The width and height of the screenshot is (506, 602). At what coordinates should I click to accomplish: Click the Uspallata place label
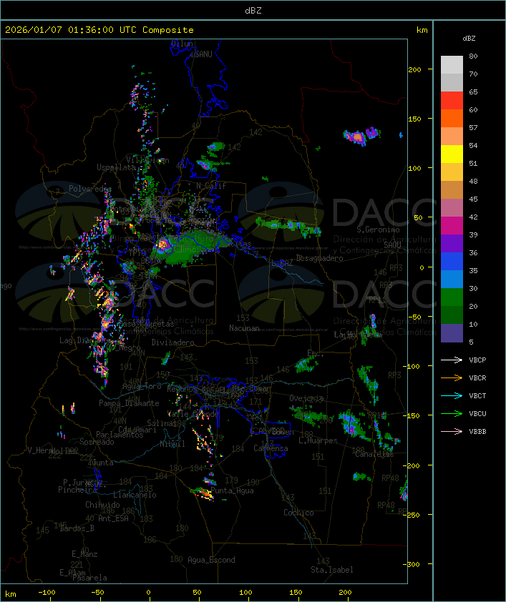pos(116,167)
